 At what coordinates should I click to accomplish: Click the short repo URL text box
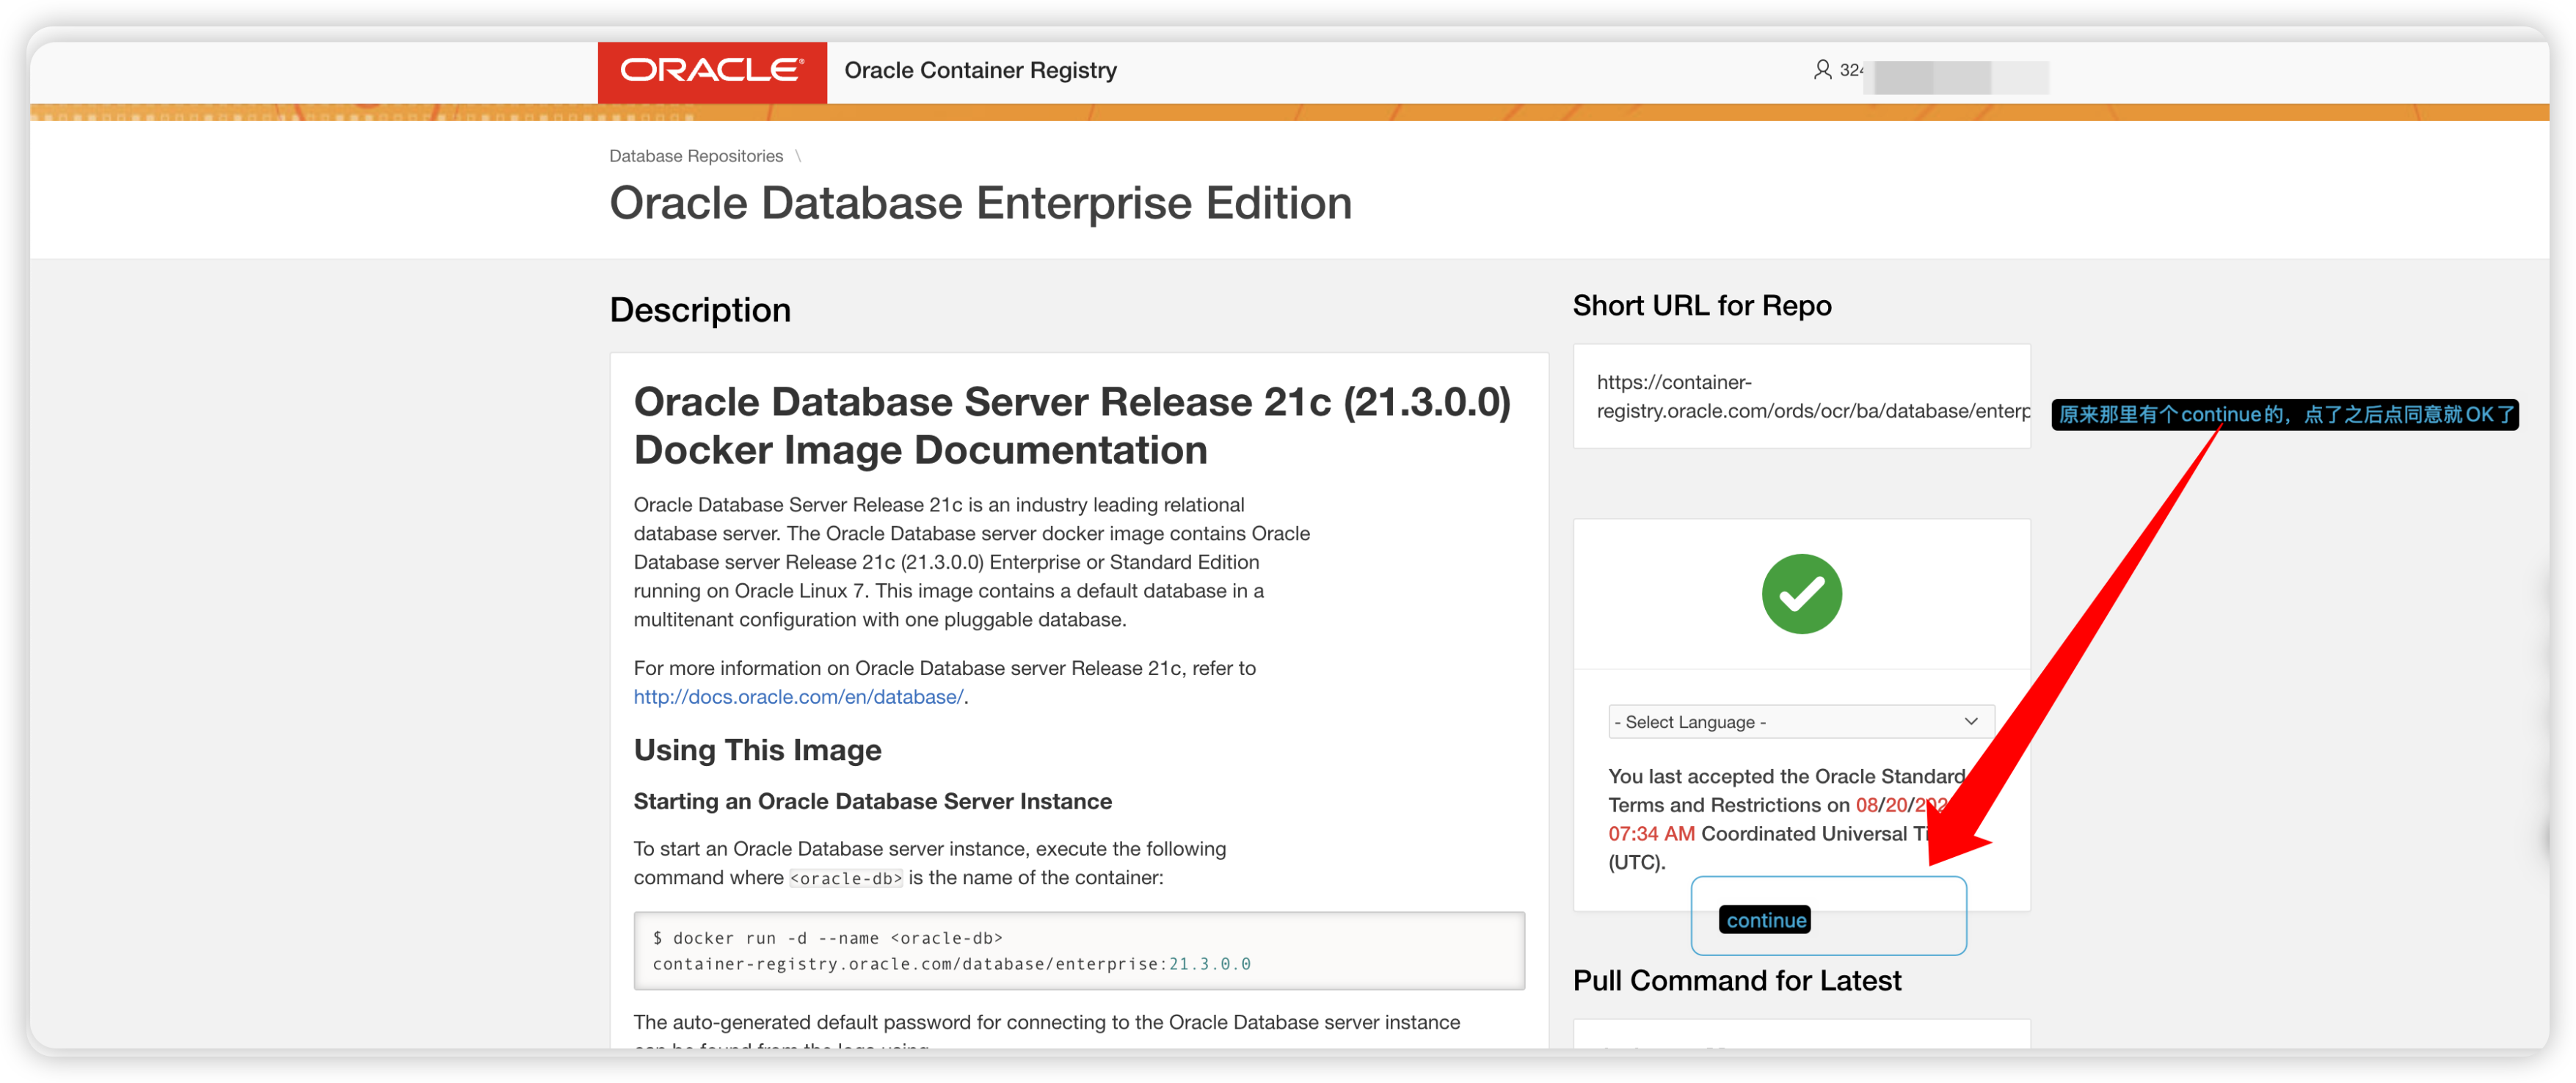[x=1801, y=397]
